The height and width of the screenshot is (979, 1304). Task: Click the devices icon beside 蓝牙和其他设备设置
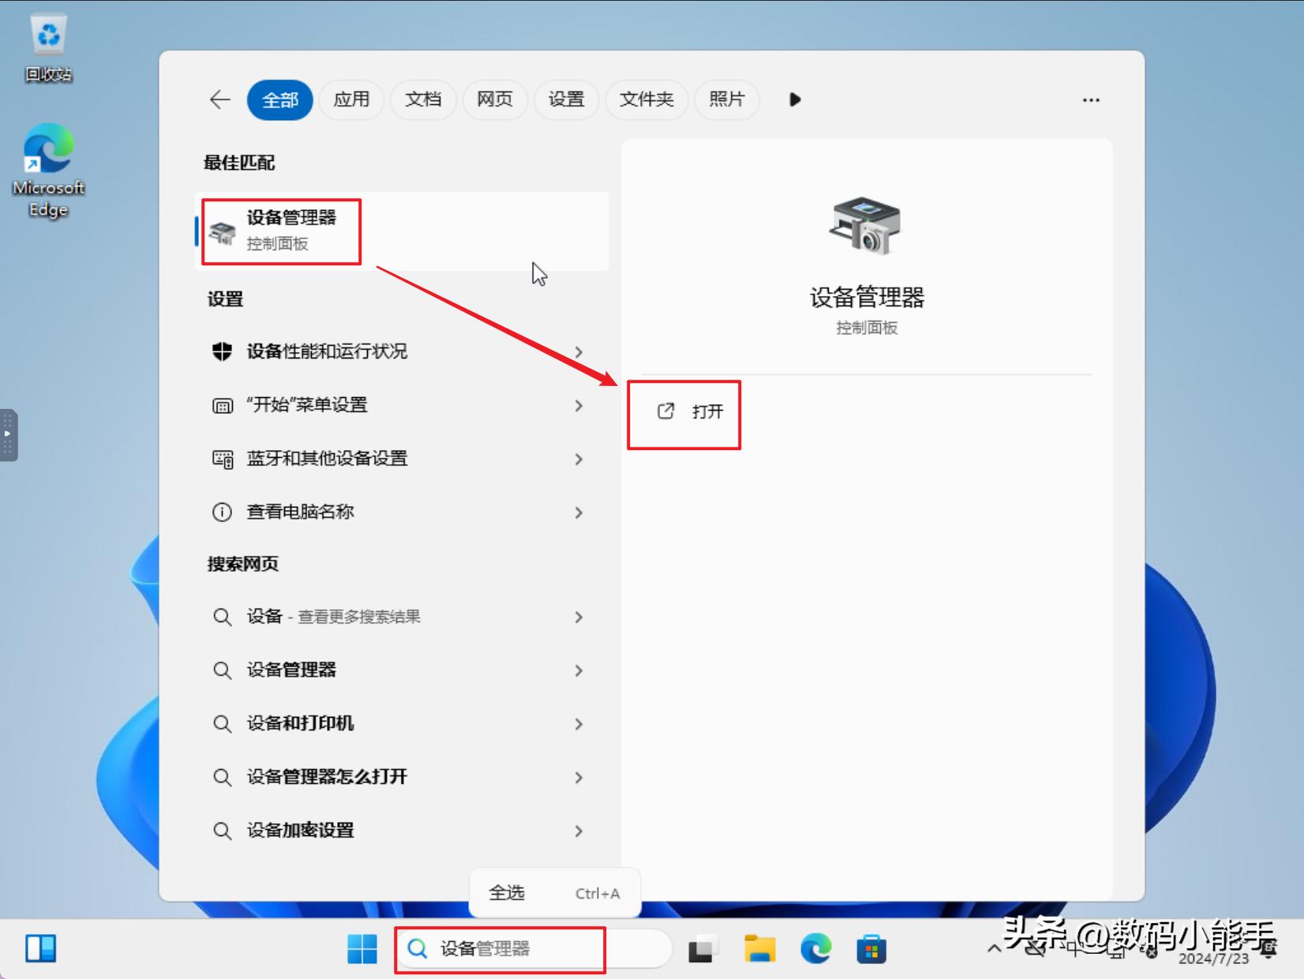click(223, 459)
